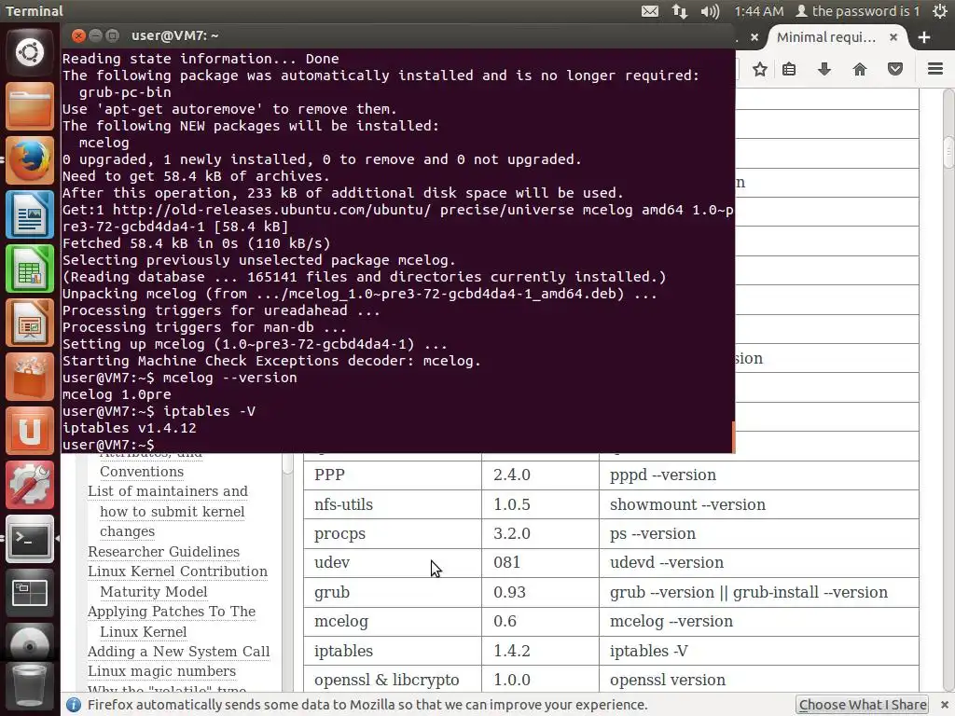Select the 'udev' table cell
Screen dimensions: 955x716
coord(393,562)
